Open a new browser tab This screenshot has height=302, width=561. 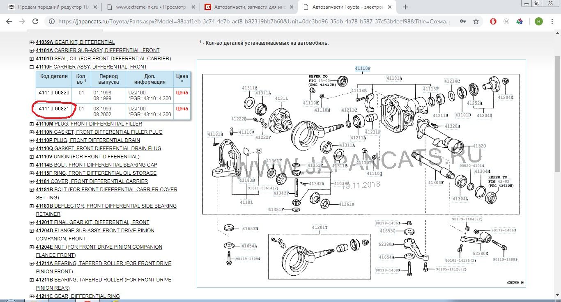[405, 7]
